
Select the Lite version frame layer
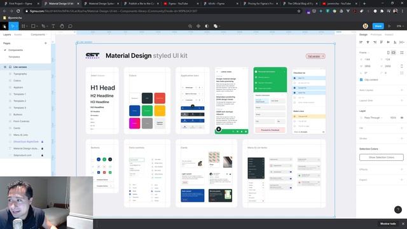25,67
